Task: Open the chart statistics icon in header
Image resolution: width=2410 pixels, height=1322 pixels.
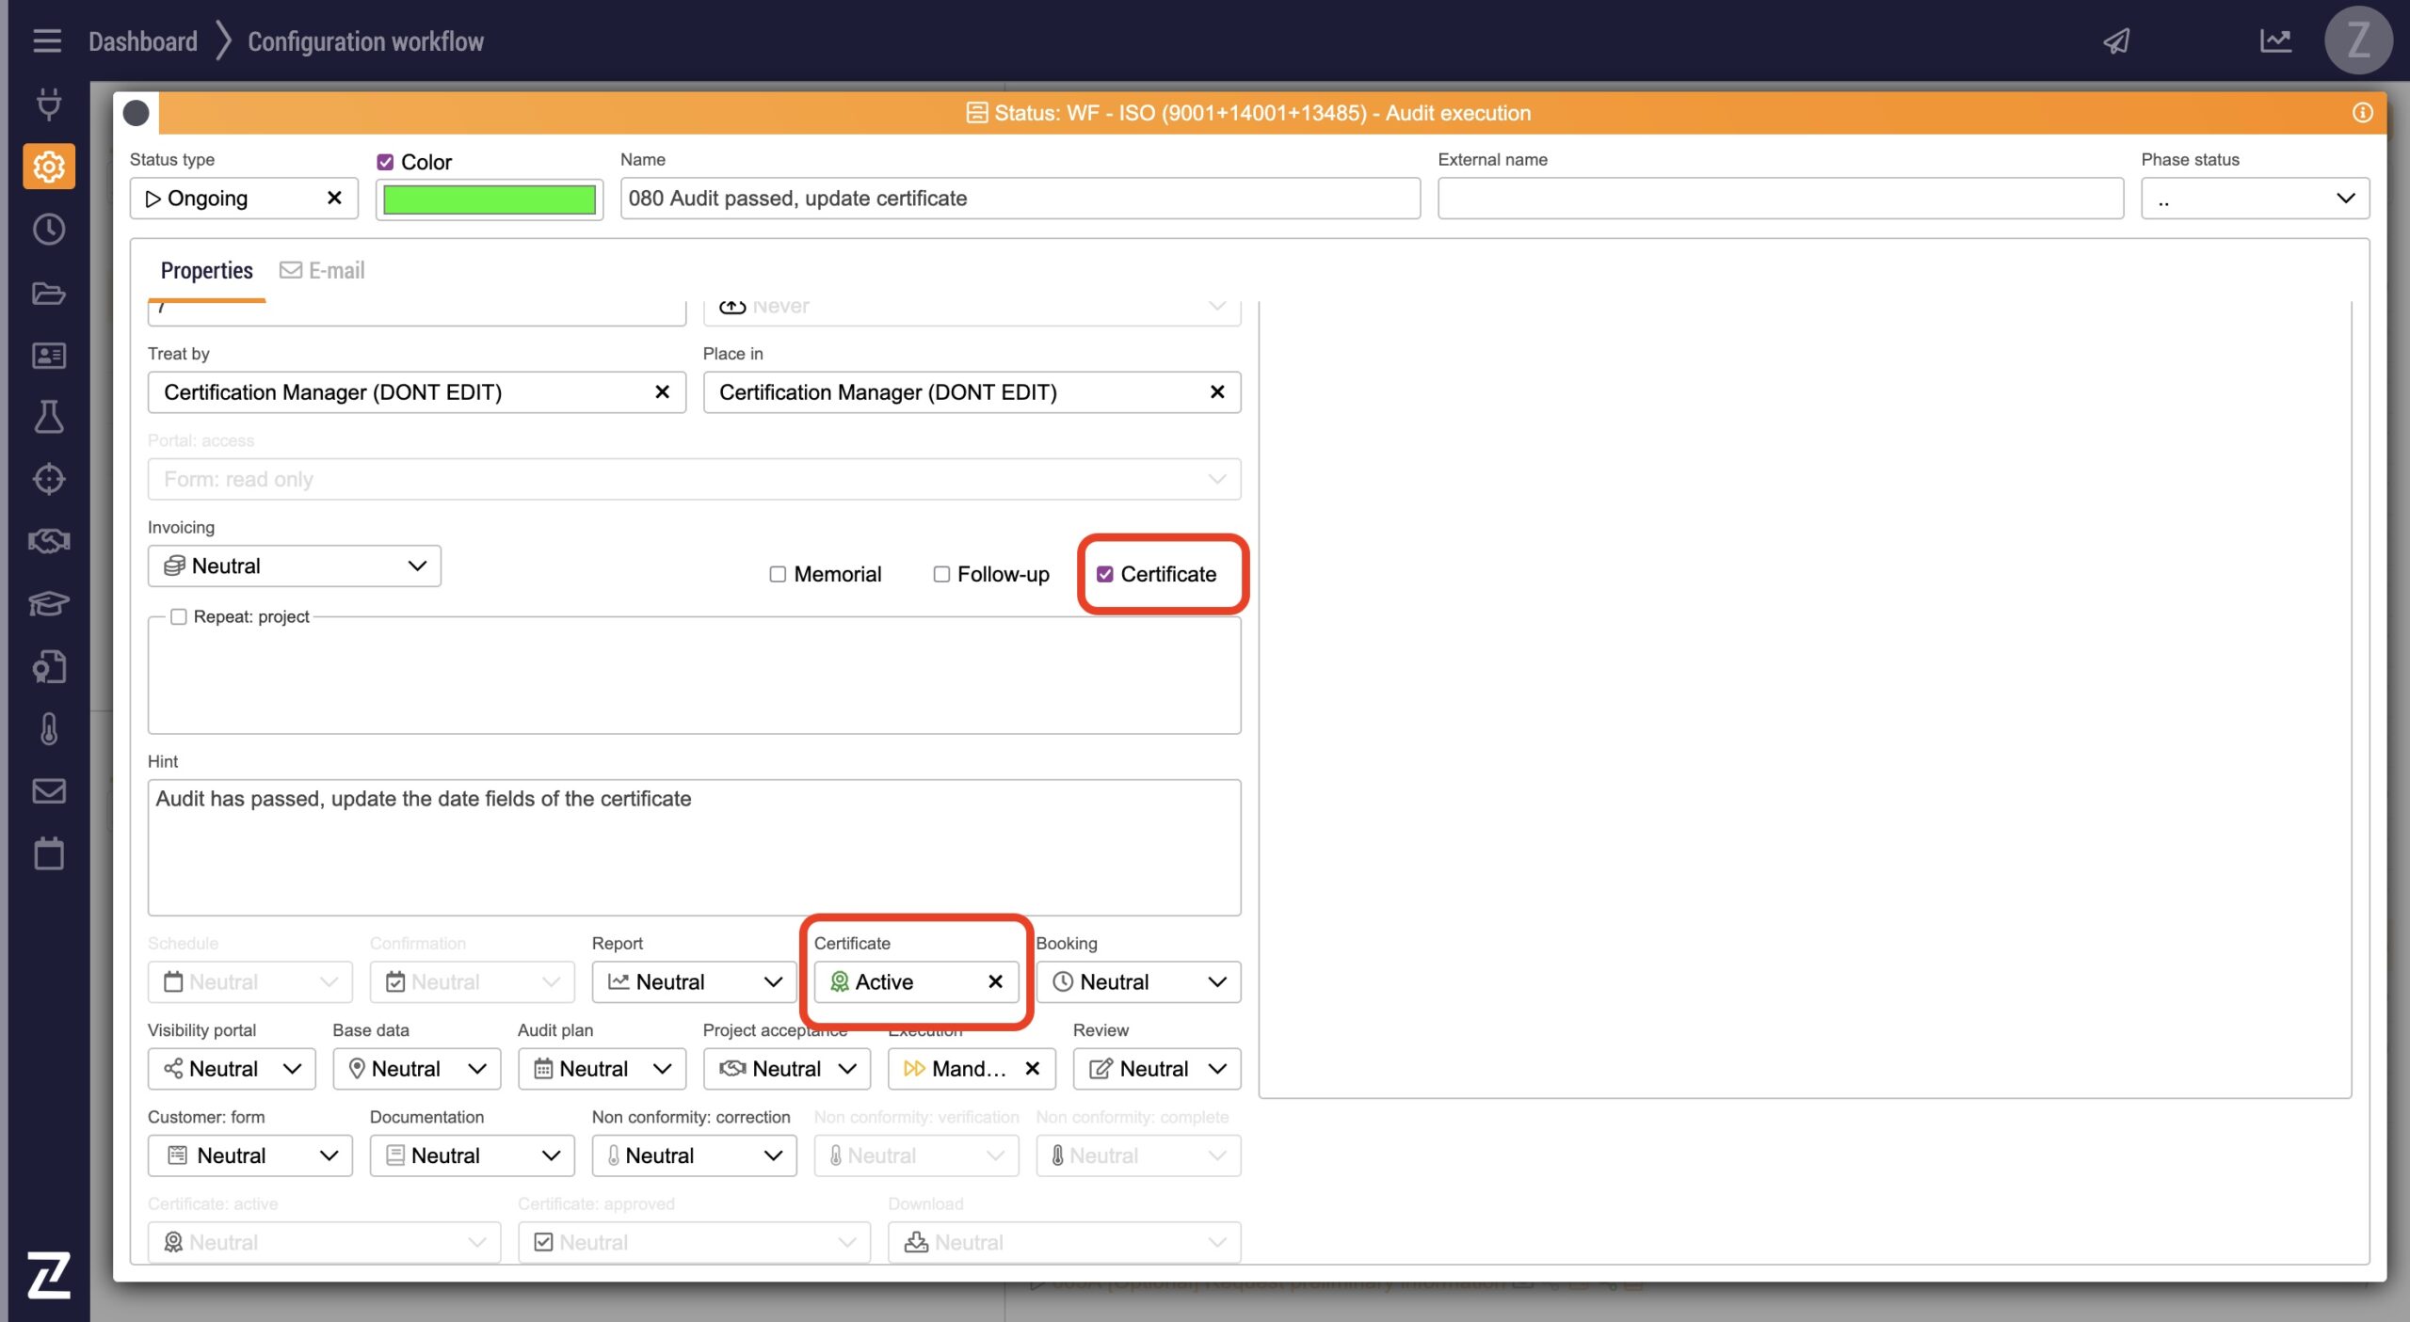Action: [2275, 41]
